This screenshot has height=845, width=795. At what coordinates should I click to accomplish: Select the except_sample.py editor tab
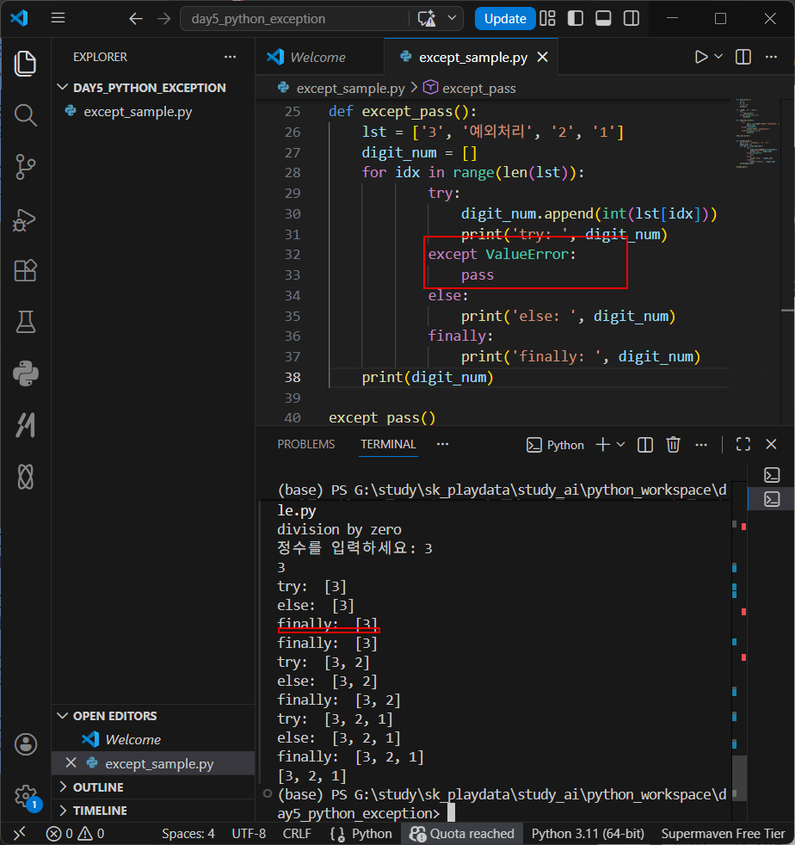click(471, 57)
